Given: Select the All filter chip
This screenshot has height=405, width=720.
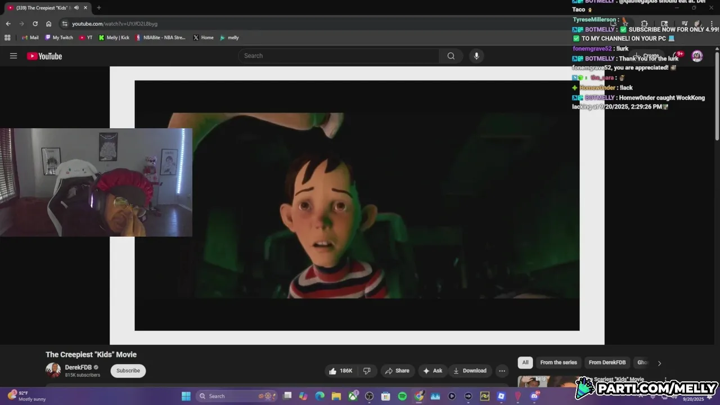Looking at the screenshot, I should pyautogui.click(x=525, y=363).
